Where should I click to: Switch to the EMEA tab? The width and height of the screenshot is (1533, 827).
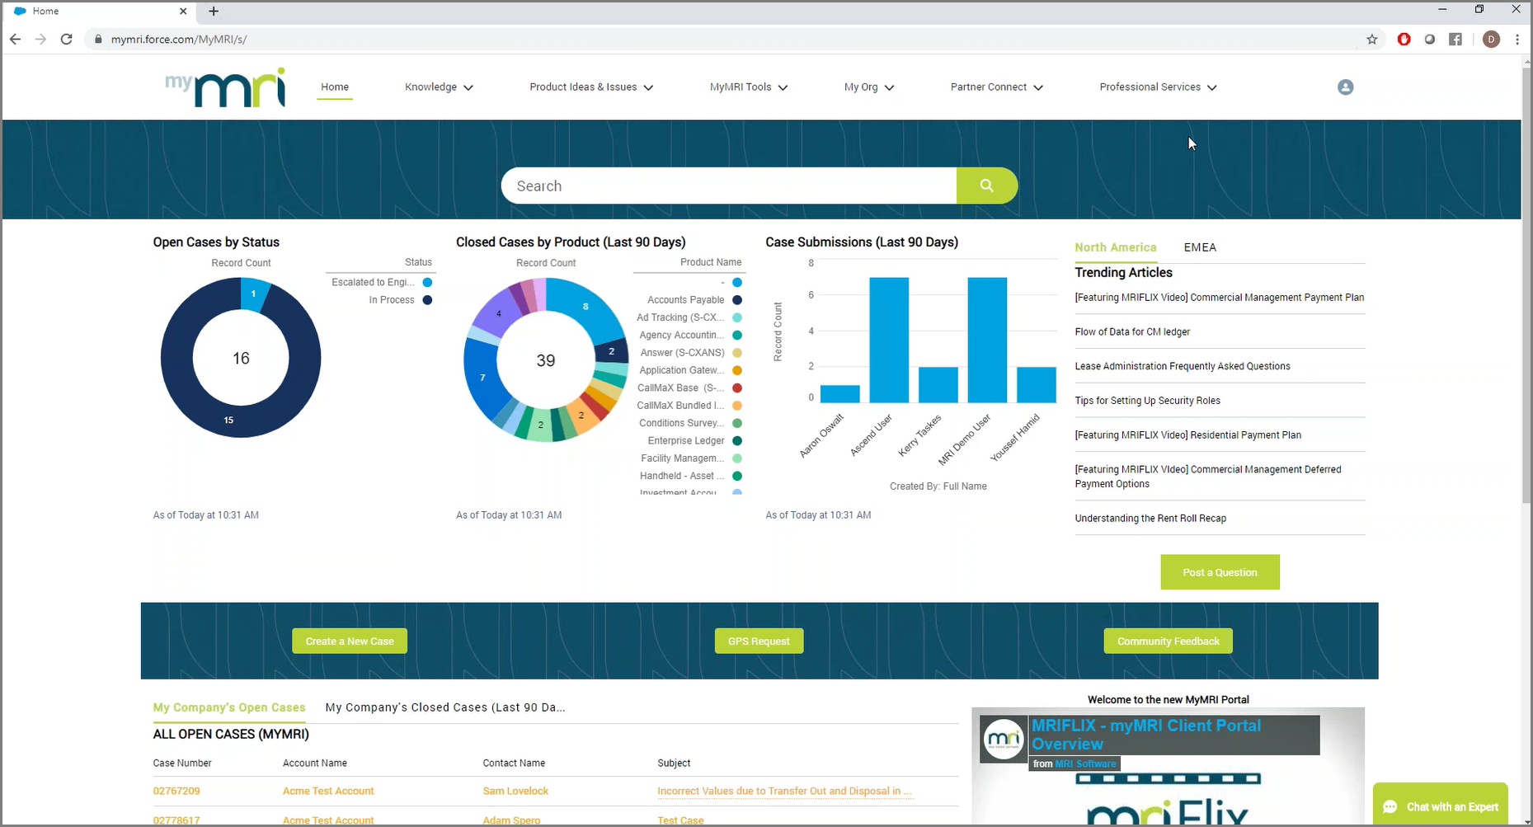pyautogui.click(x=1200, y=247)
